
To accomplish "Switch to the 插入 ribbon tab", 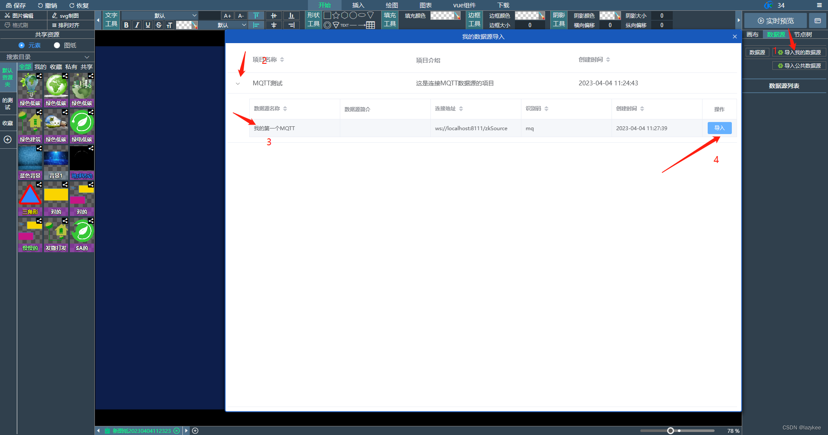I will [x=358, y=5].
